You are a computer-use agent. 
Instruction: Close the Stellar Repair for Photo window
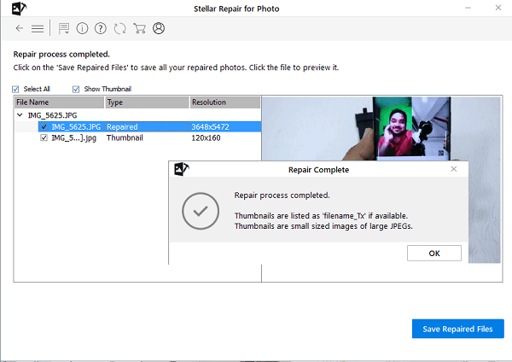[498, 8]
